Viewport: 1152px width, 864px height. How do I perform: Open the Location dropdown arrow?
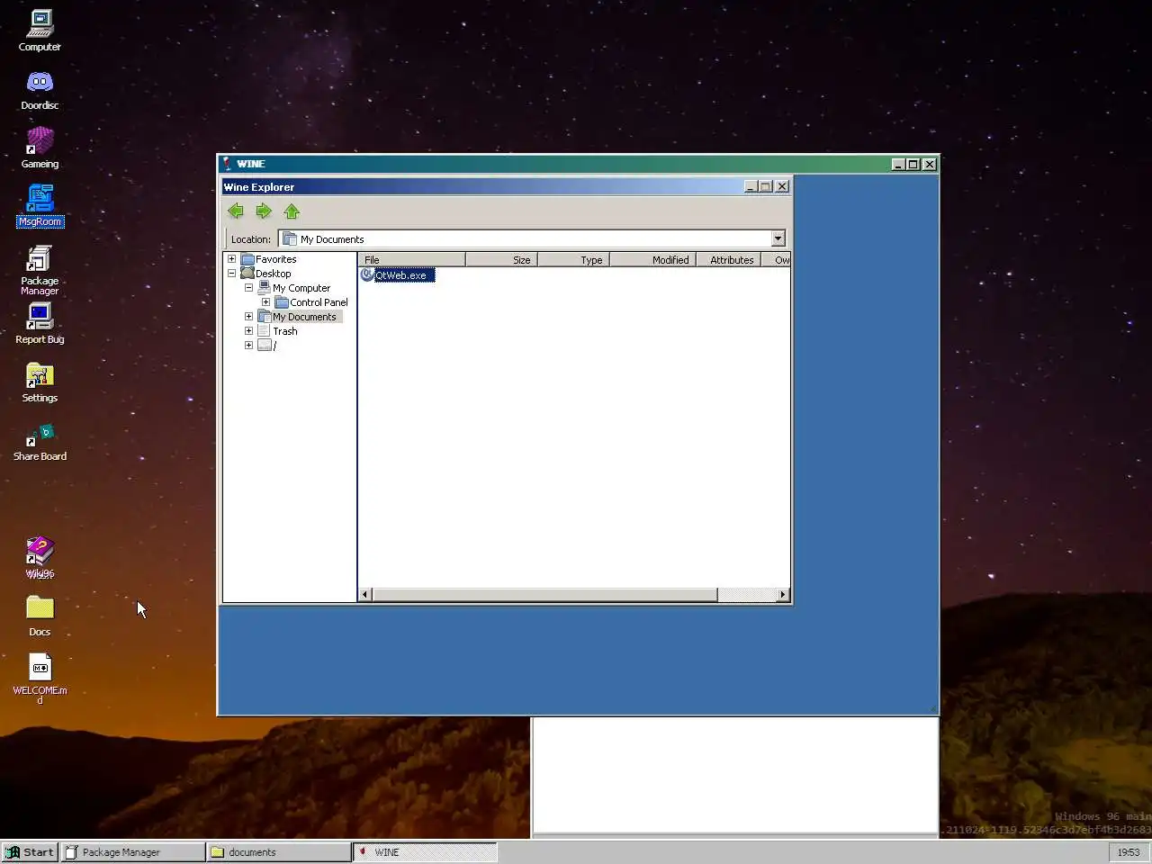pyautogui.click(x=778, y=238)
